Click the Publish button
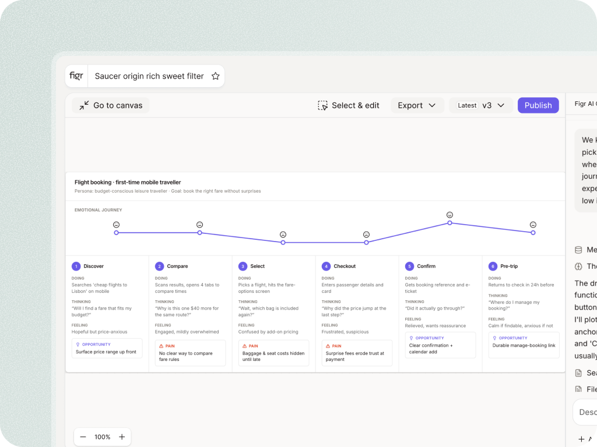The width and height of the screenshot is (597, 447). (x=538, y=105)
